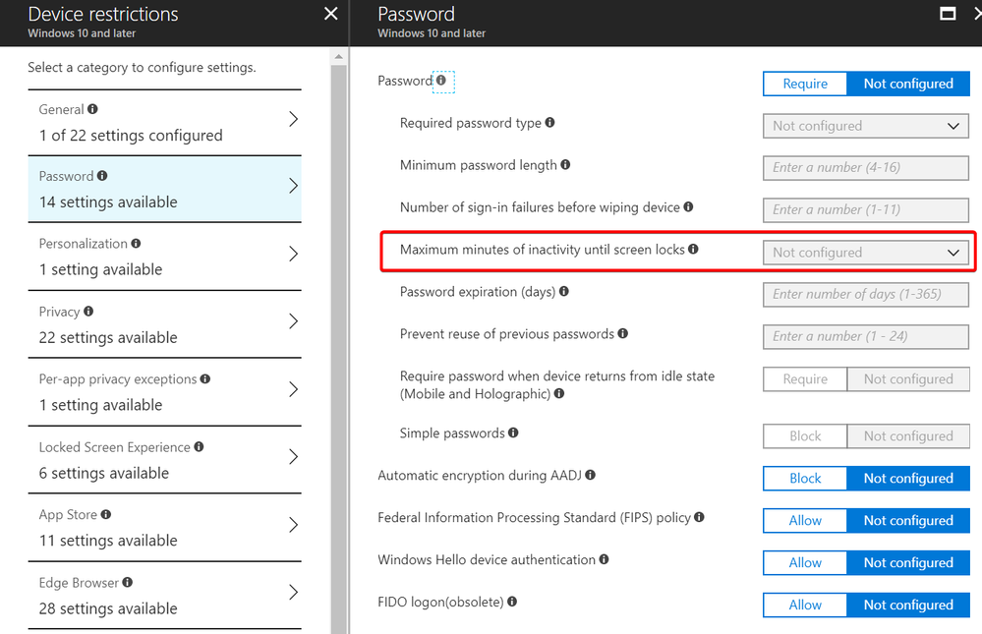The width and height of the screenshot is (982, 634).
Task: Click info icon beside Simple passwords
Action: [513, 432]
